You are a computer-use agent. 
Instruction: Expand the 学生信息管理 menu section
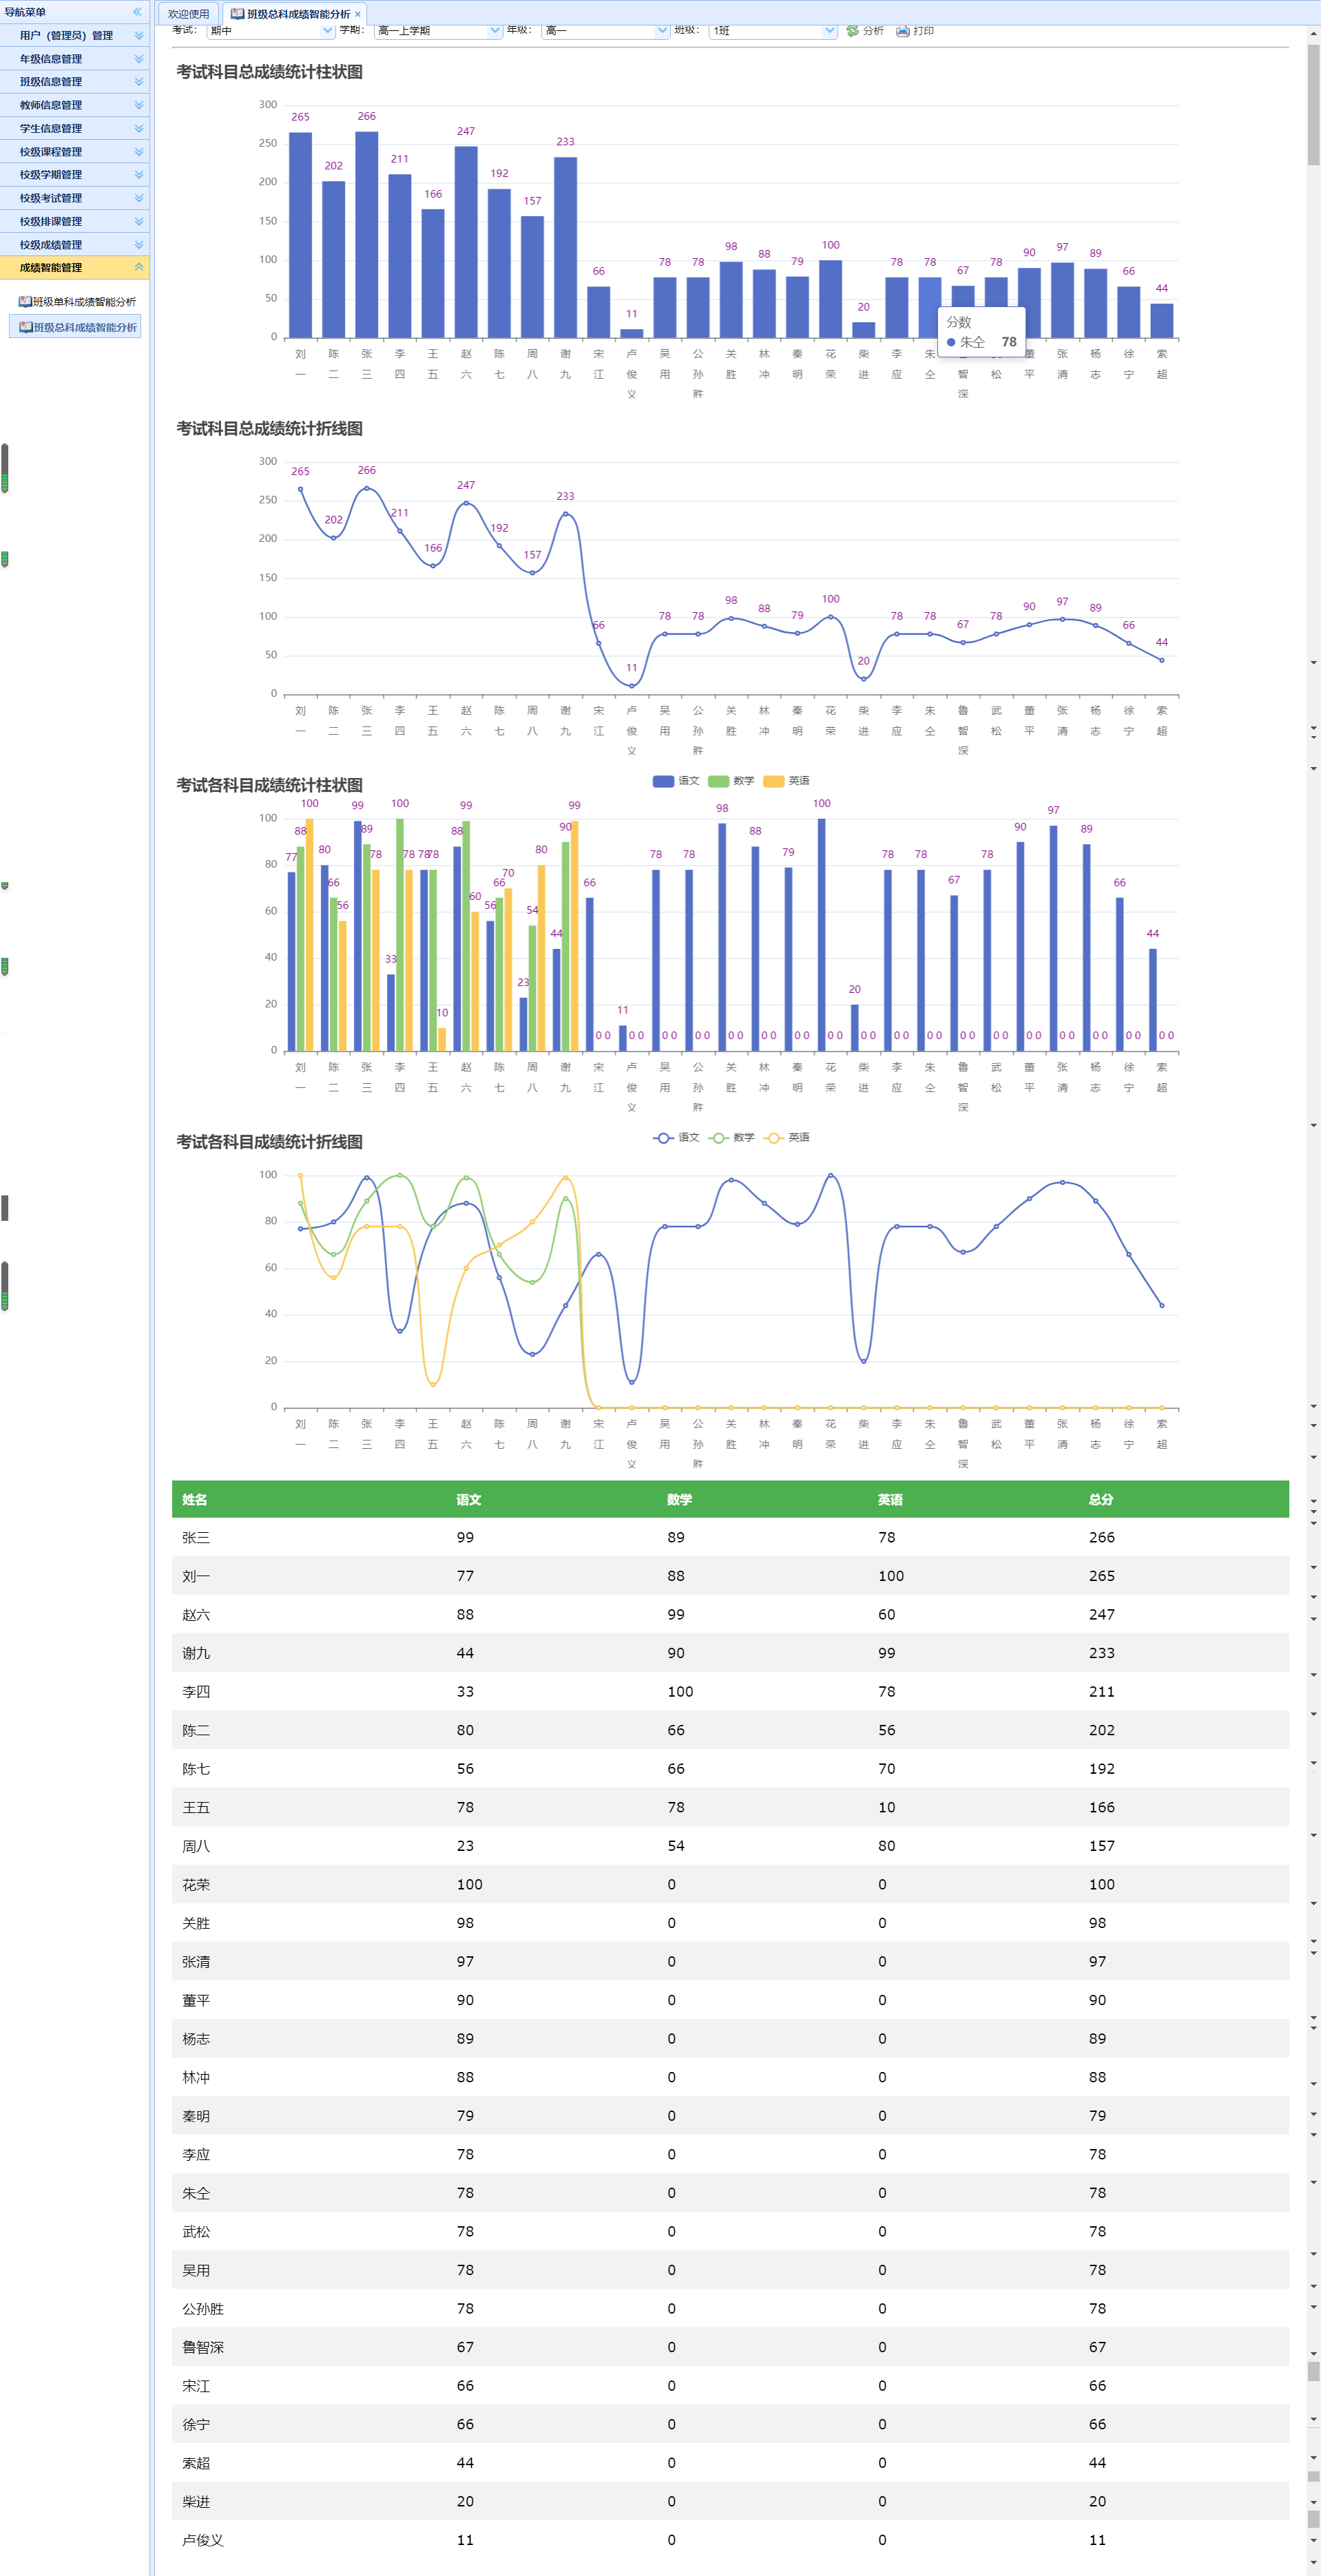pyautogui.click(x=75, y=128)
